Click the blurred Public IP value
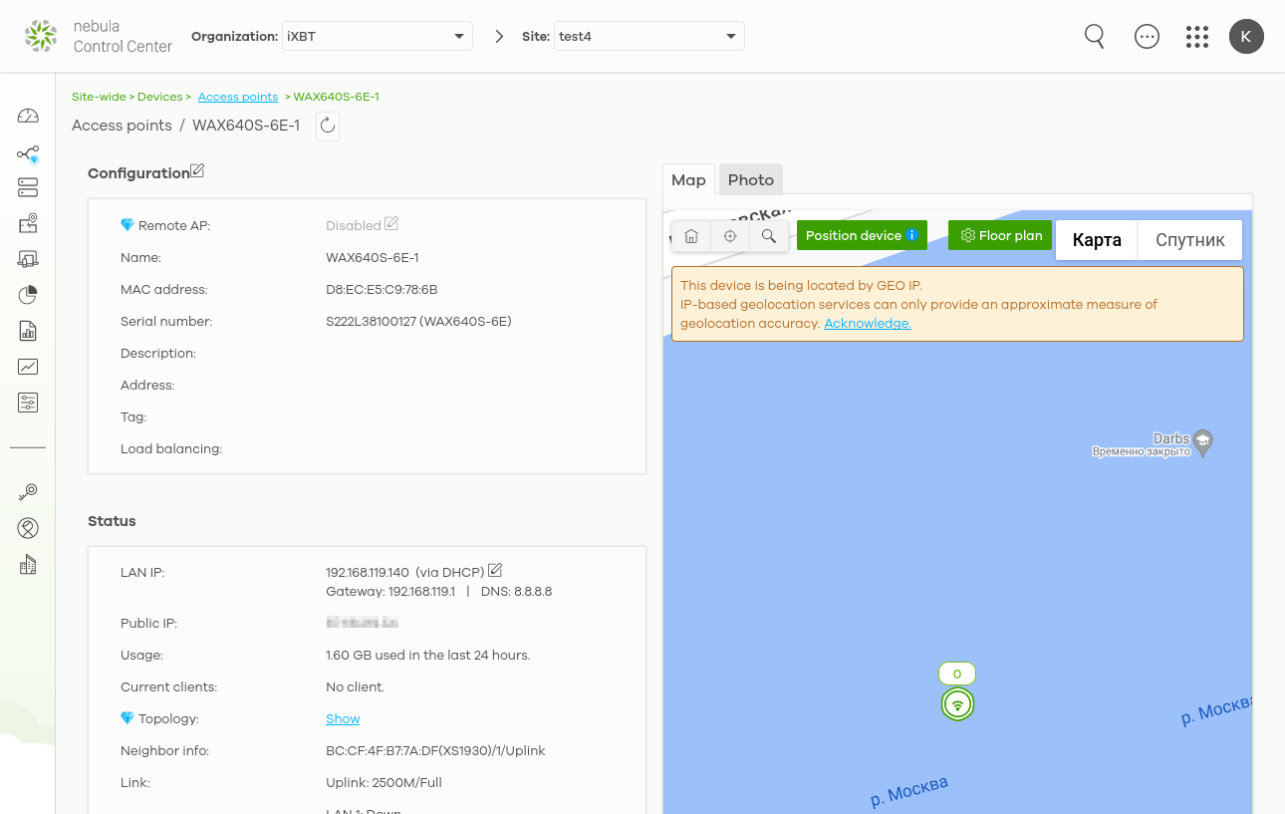The height and width of the screenshot is (814, 1285). [x=362, y=623]
